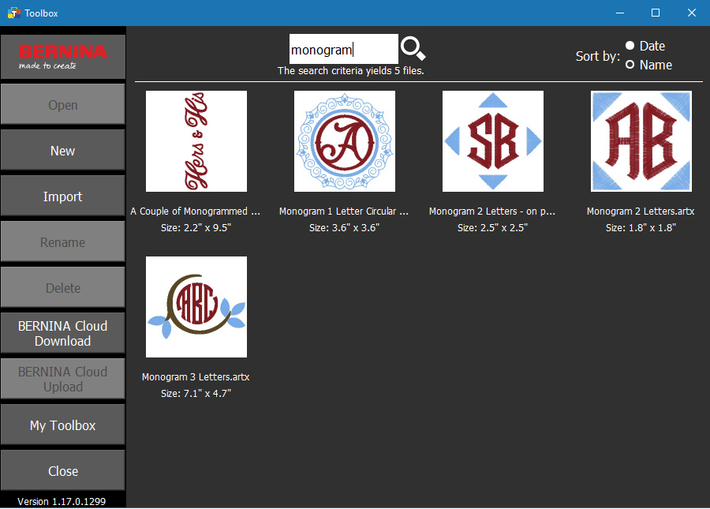
Task: Maximize the Toolbox window
Action: (656, 13)
